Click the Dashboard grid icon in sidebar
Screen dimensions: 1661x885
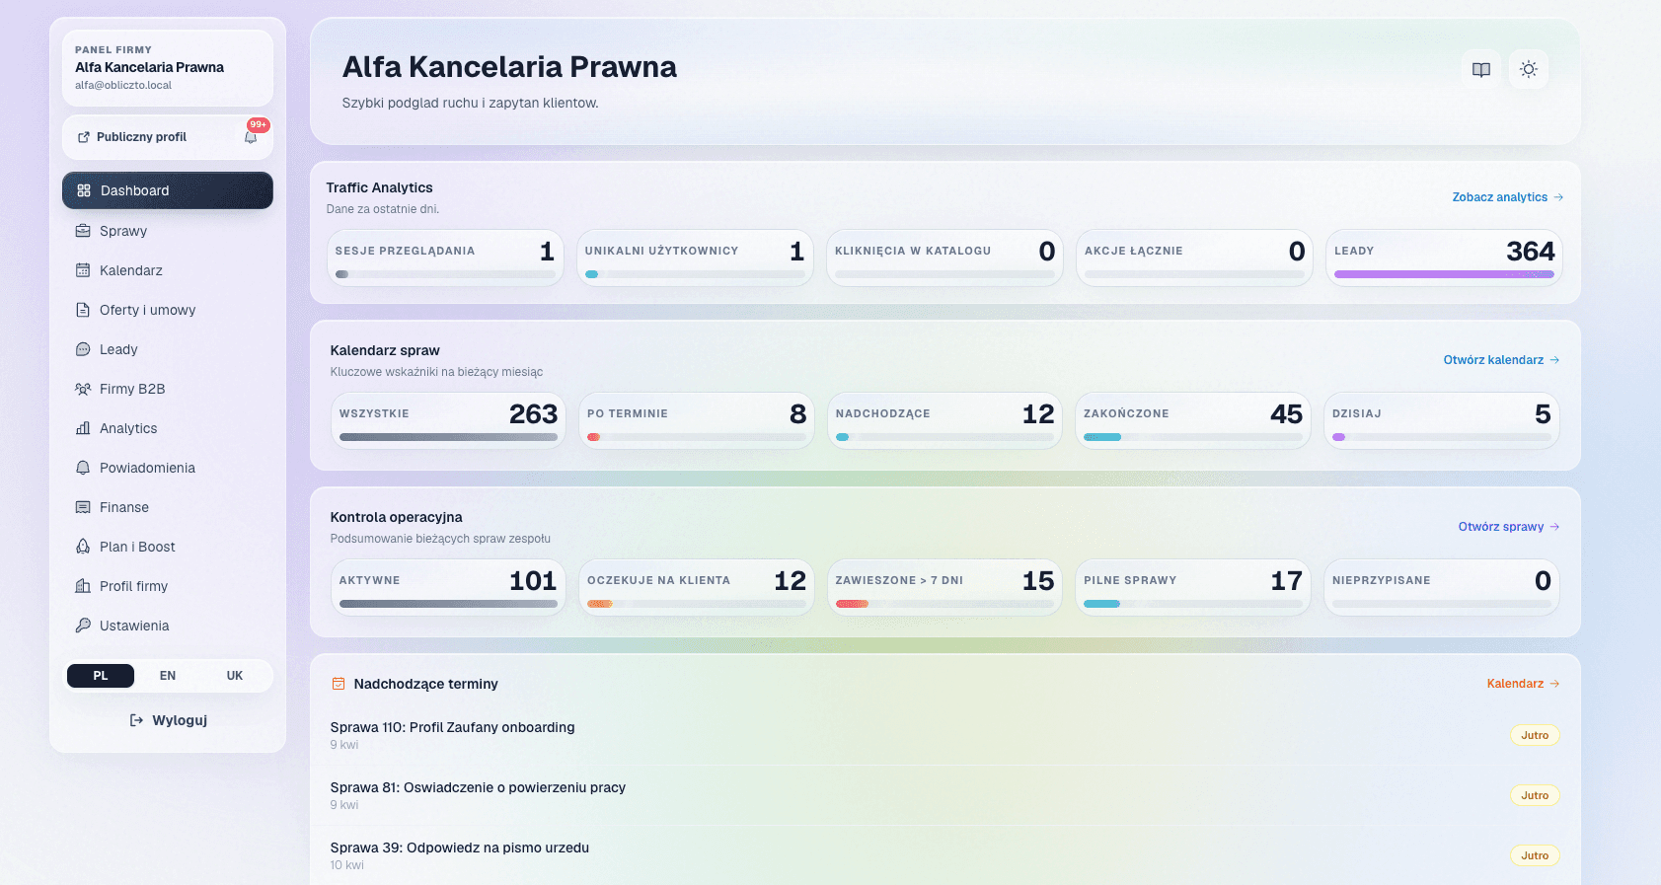84,190
